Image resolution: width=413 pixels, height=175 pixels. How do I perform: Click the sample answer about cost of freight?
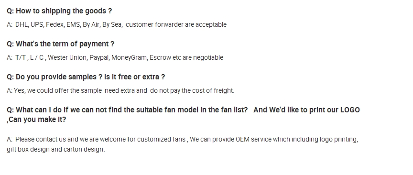[x=120, y=90]
